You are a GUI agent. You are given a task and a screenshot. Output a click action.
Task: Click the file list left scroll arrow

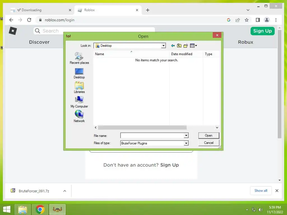(x=96, y=127)
